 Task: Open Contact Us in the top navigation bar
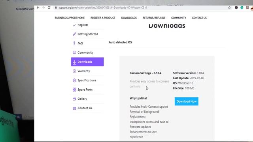(x=199, y=18)
